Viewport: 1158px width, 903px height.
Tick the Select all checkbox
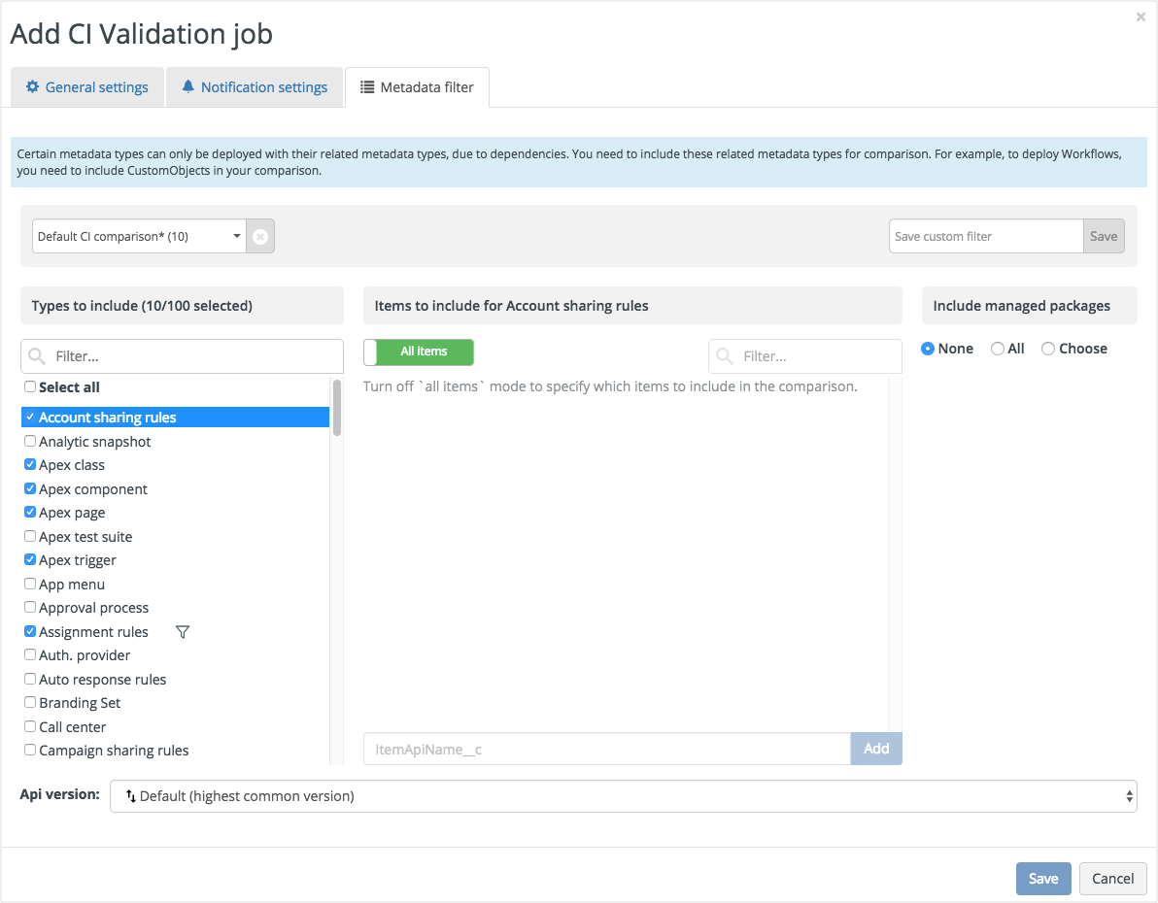(x=30, y=386)
